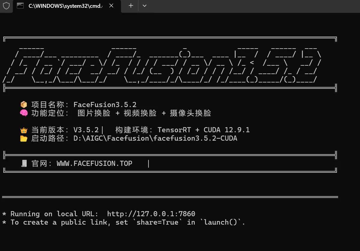This screenshot has height=251, width=360.
Task: Click the crown emoji beside 当前版本
Action: pyautogui.click(x=24, y=130)
